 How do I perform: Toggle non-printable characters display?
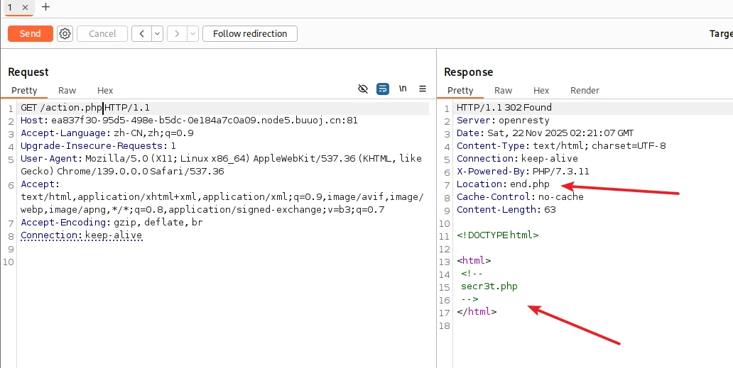[x=403, y=89]
